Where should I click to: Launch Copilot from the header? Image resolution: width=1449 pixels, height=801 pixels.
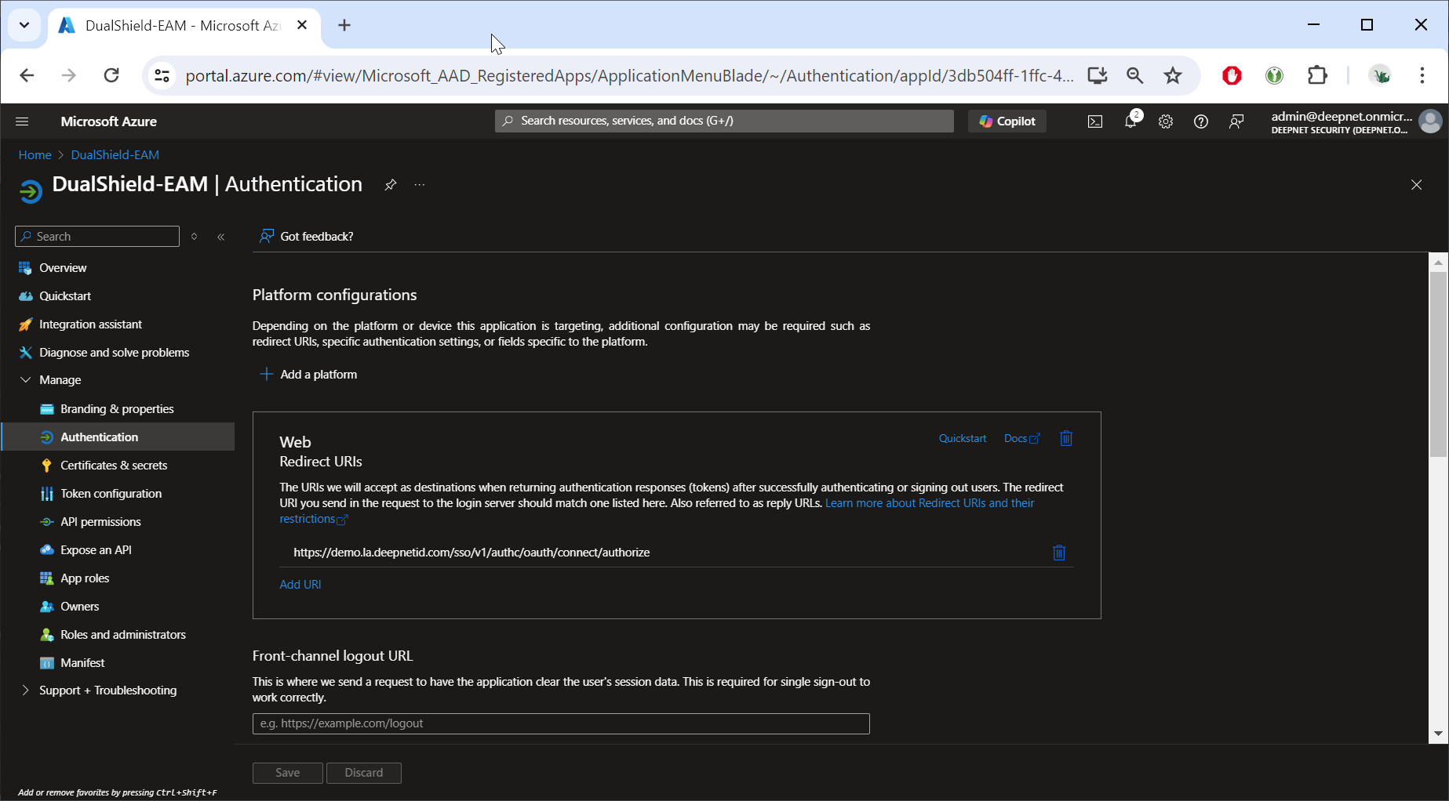click(1007, 121)
